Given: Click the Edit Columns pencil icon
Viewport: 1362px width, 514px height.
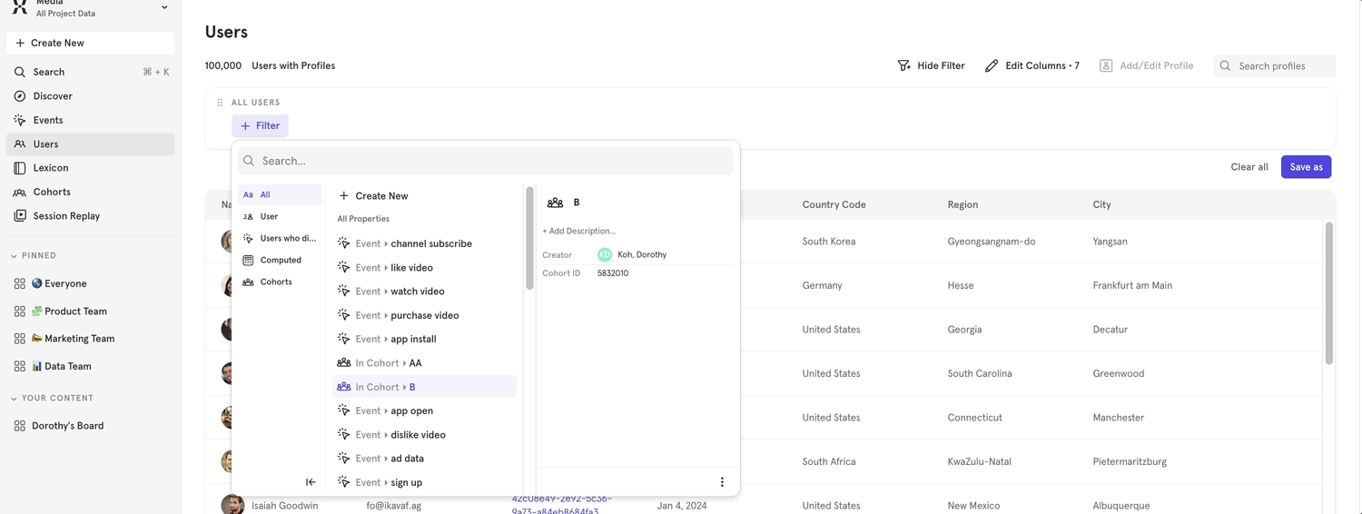Looking at the screenshot, I should [x=992, y=66].
